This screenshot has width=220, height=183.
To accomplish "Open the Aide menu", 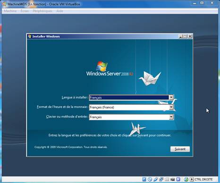I will click(60, 11).
